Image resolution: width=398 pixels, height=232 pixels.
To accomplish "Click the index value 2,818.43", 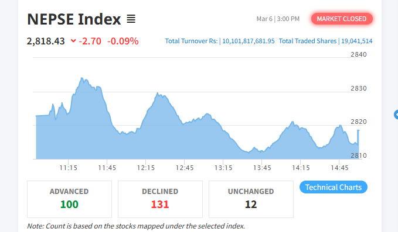I will point(46,41).
